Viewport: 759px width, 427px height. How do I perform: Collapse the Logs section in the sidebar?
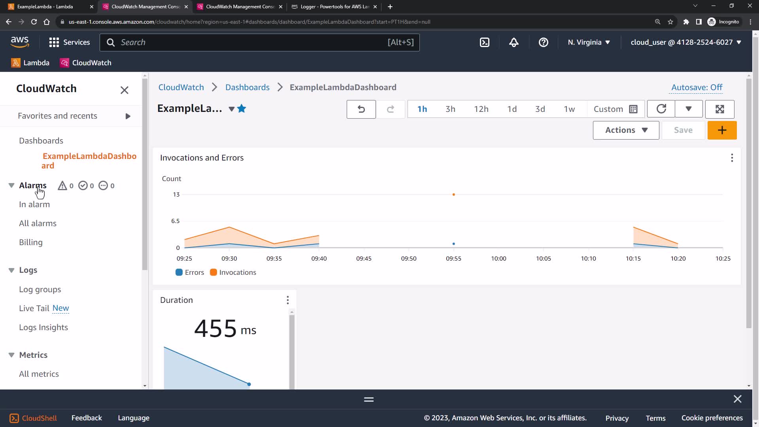click(x=11, y=270)
